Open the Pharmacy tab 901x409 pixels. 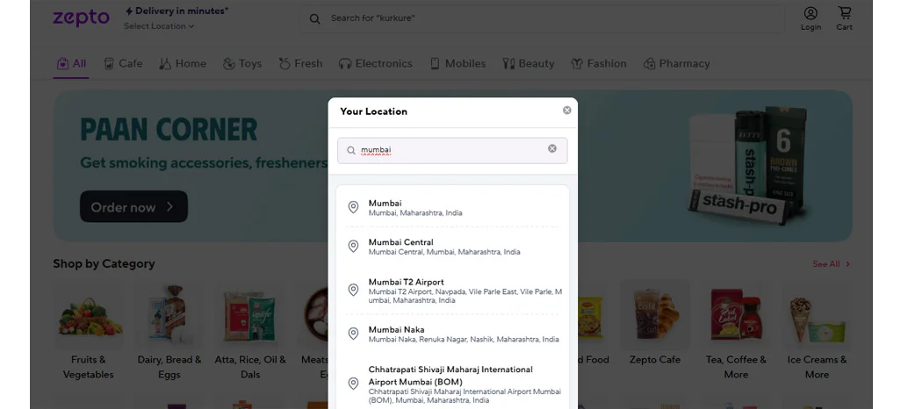[676, 64]
